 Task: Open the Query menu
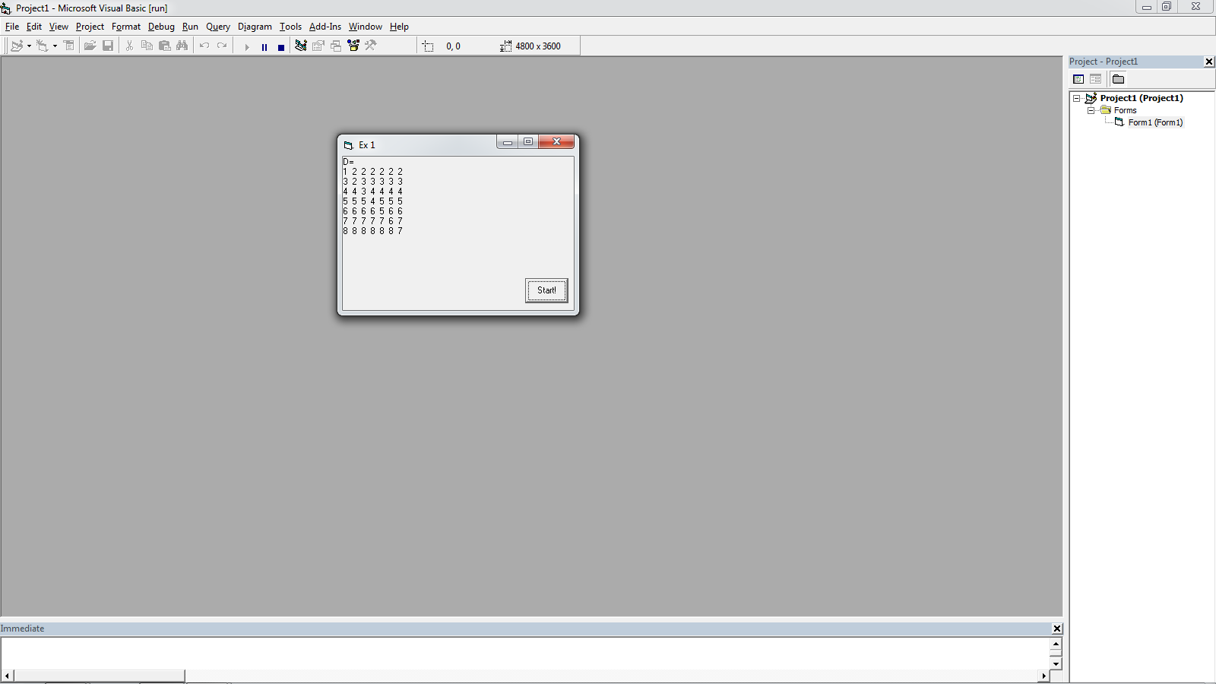218,27
